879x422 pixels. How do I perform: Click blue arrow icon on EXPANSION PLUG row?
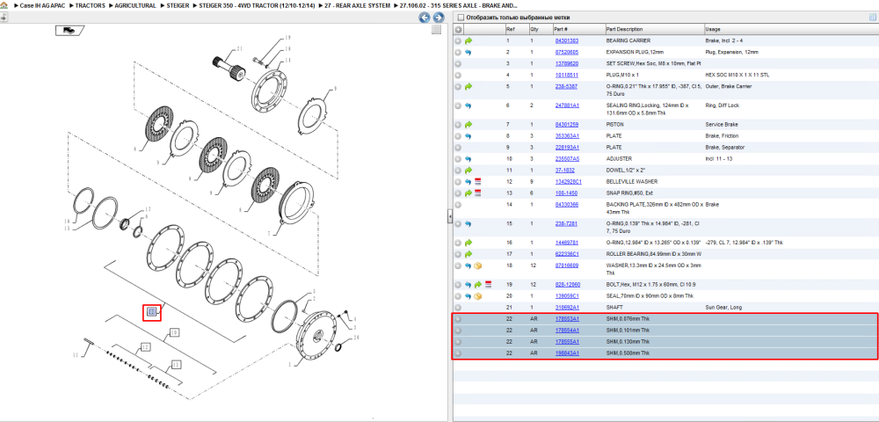coord(469,52)
